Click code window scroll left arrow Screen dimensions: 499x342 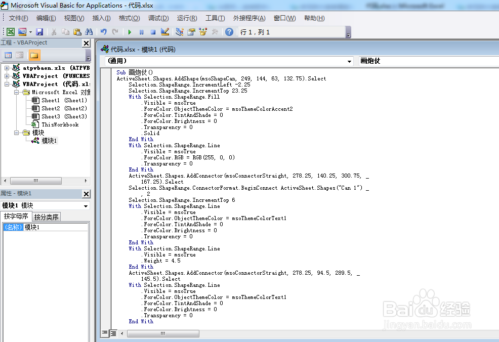click(122, 333)
